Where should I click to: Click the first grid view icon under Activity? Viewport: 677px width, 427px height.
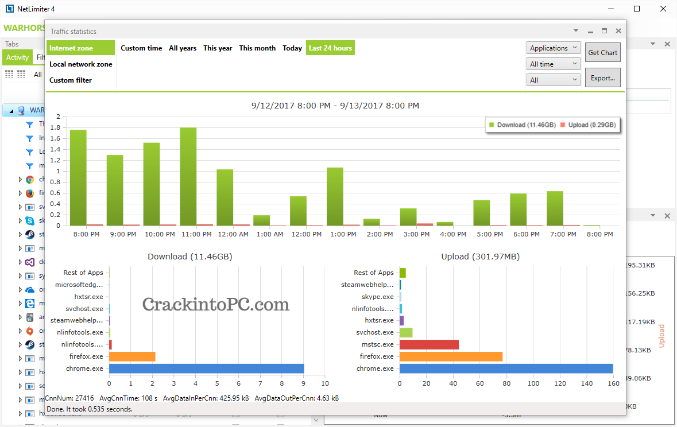9,74
